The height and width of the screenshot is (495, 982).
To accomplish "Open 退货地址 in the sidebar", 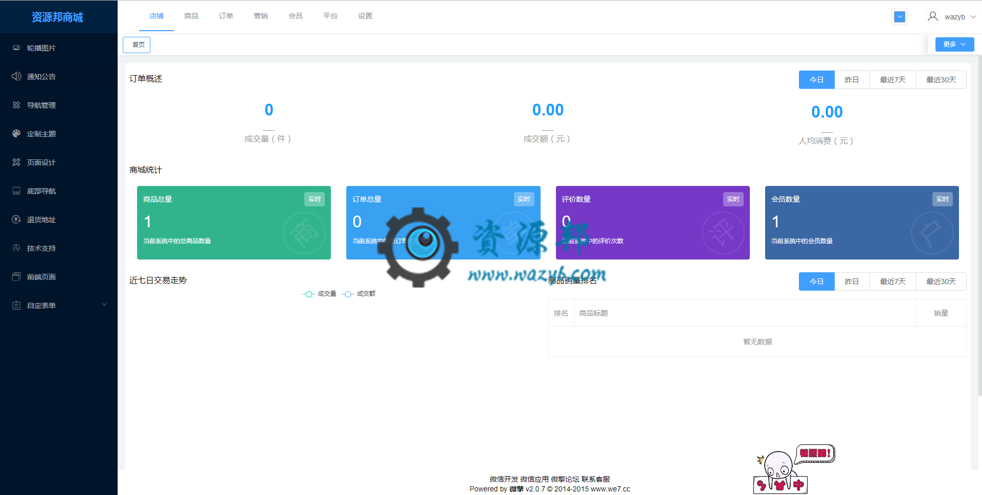I will pos(59,219).
